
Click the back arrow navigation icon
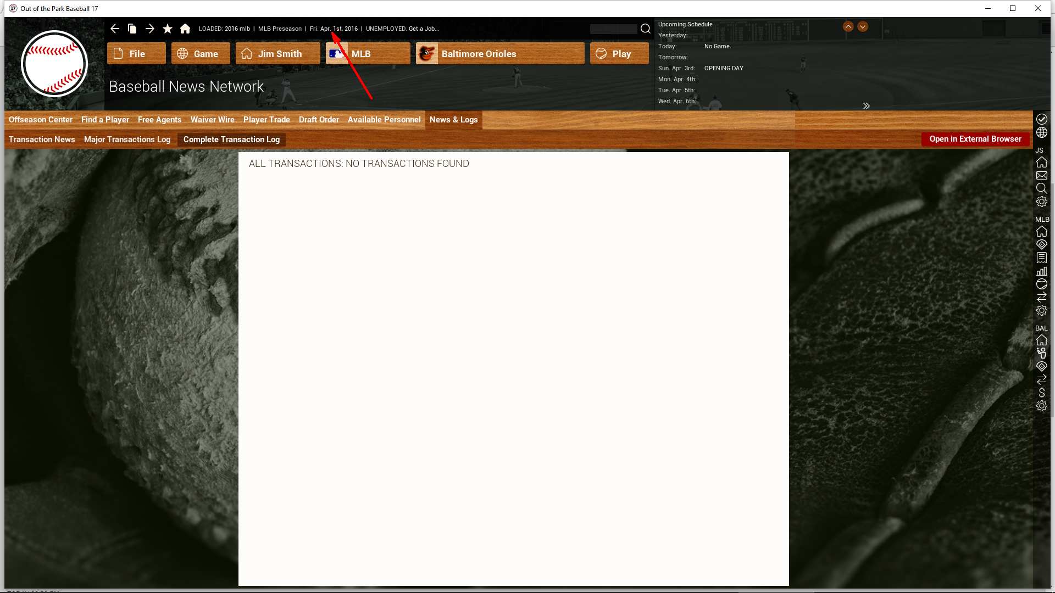point(114,29)
